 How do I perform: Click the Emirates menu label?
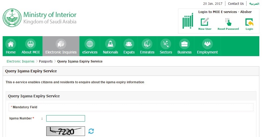click(x=147, y=52)
